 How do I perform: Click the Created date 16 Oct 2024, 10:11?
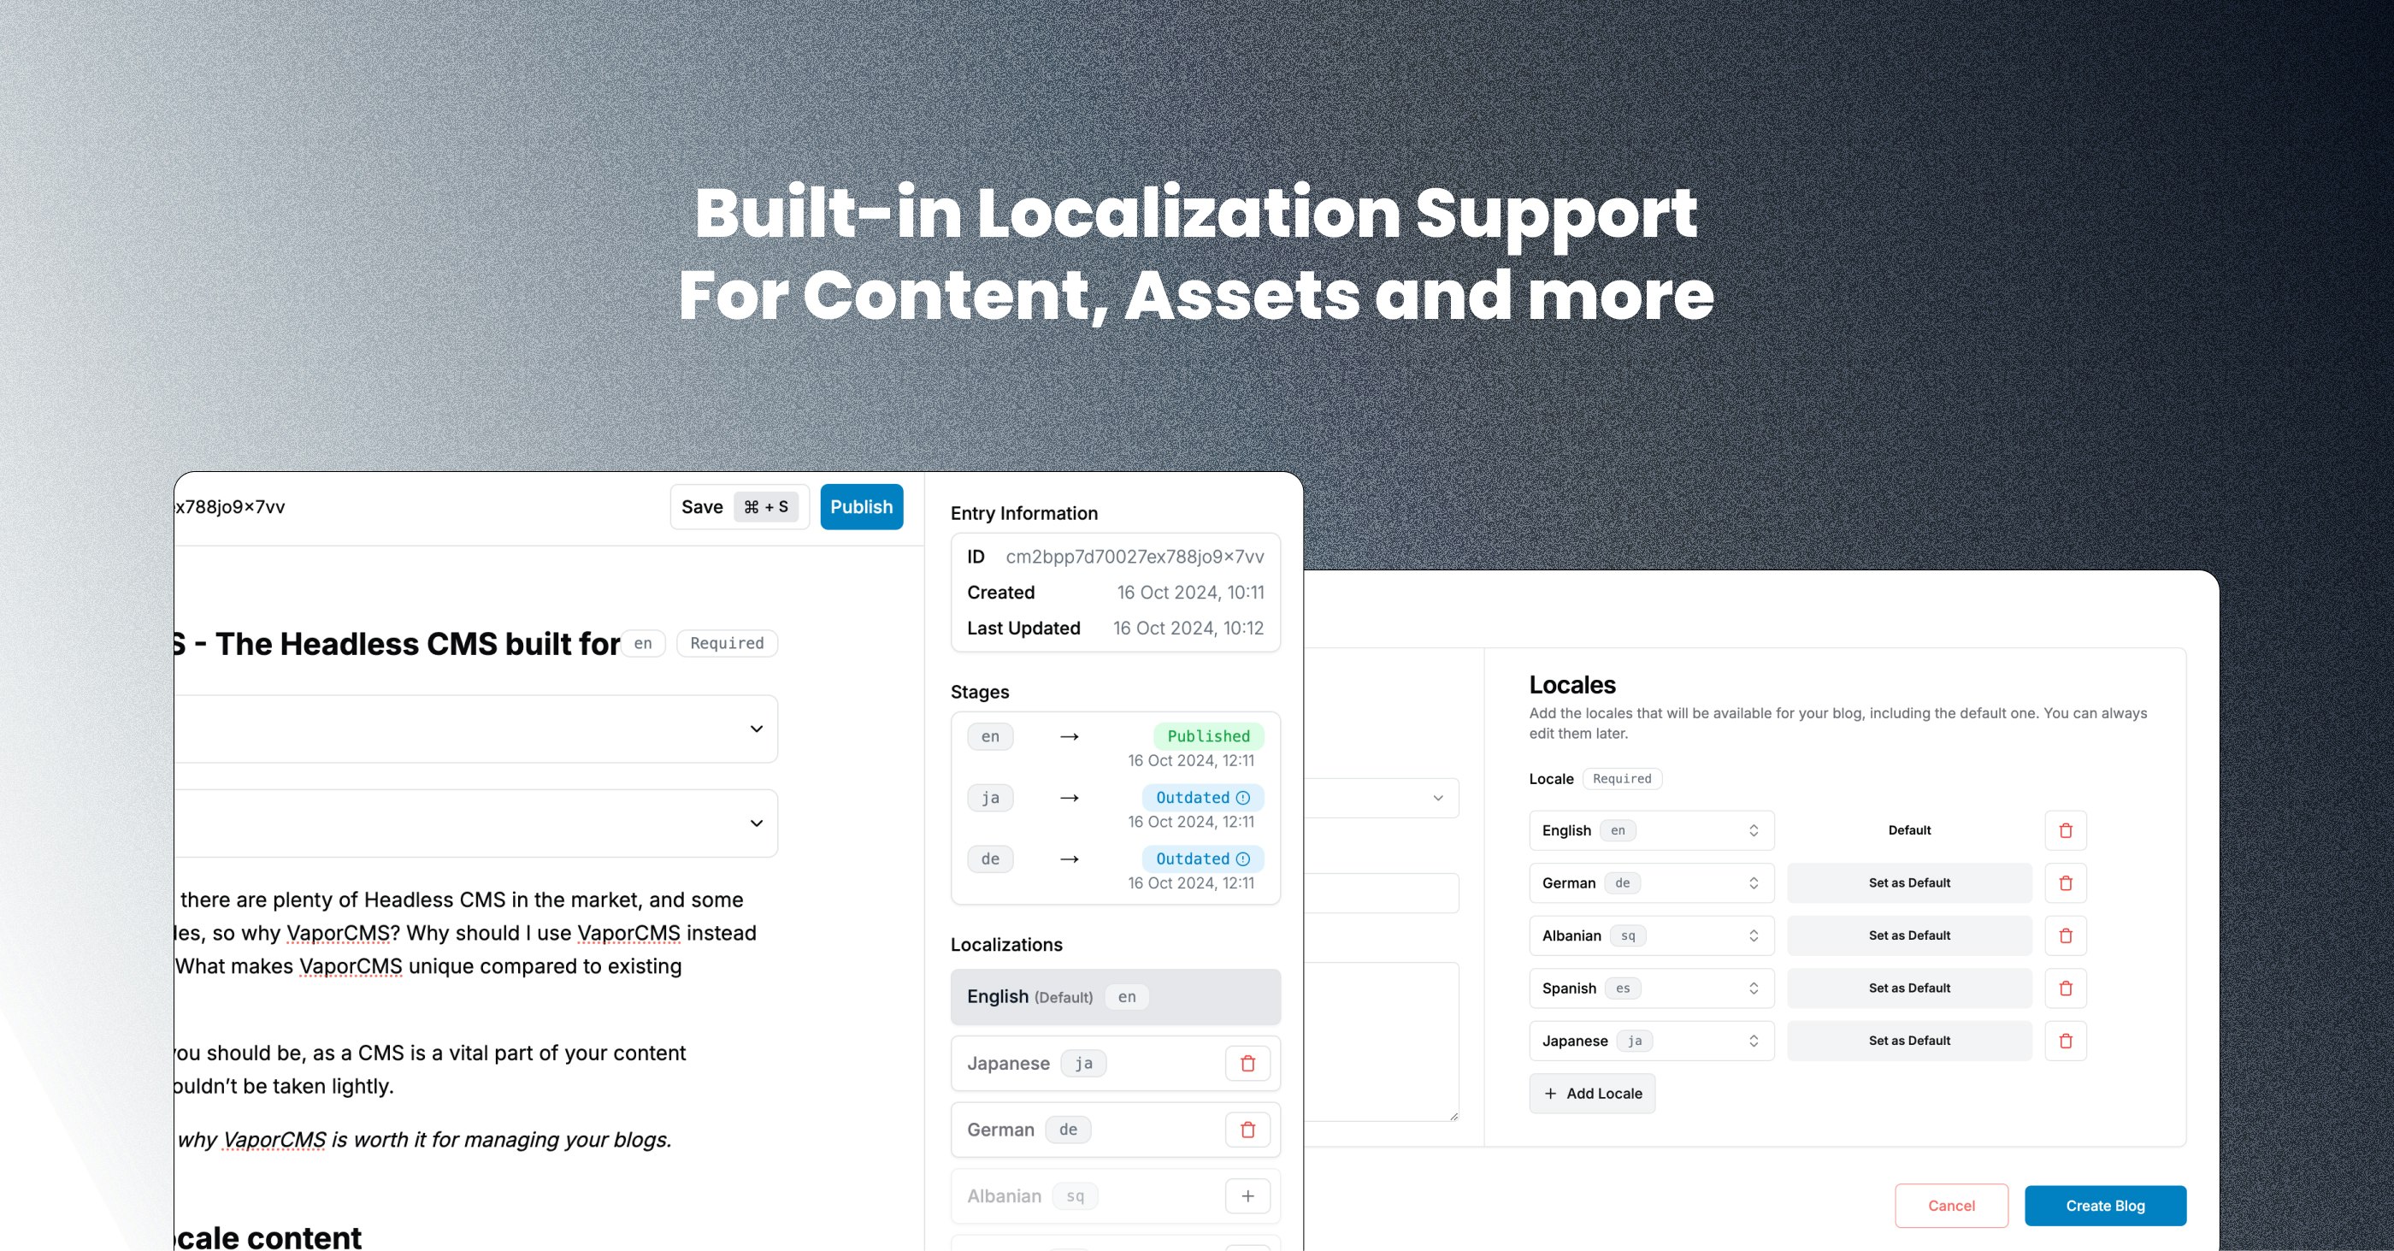click(x=1190, y=592)
